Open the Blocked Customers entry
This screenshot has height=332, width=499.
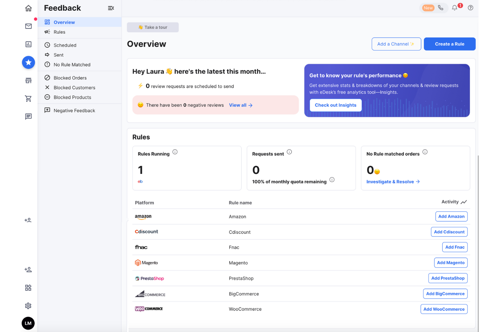(75, 87)
